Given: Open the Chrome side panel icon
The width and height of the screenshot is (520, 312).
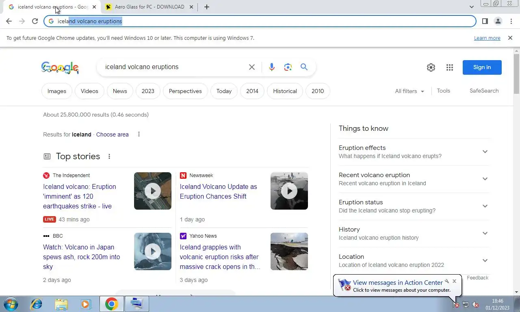Looking at the screenshot, I should point(485,21).
